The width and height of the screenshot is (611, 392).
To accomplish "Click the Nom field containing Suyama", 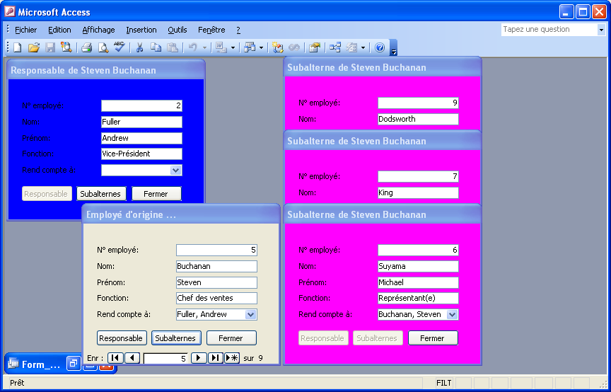I will tap(417, 266).
